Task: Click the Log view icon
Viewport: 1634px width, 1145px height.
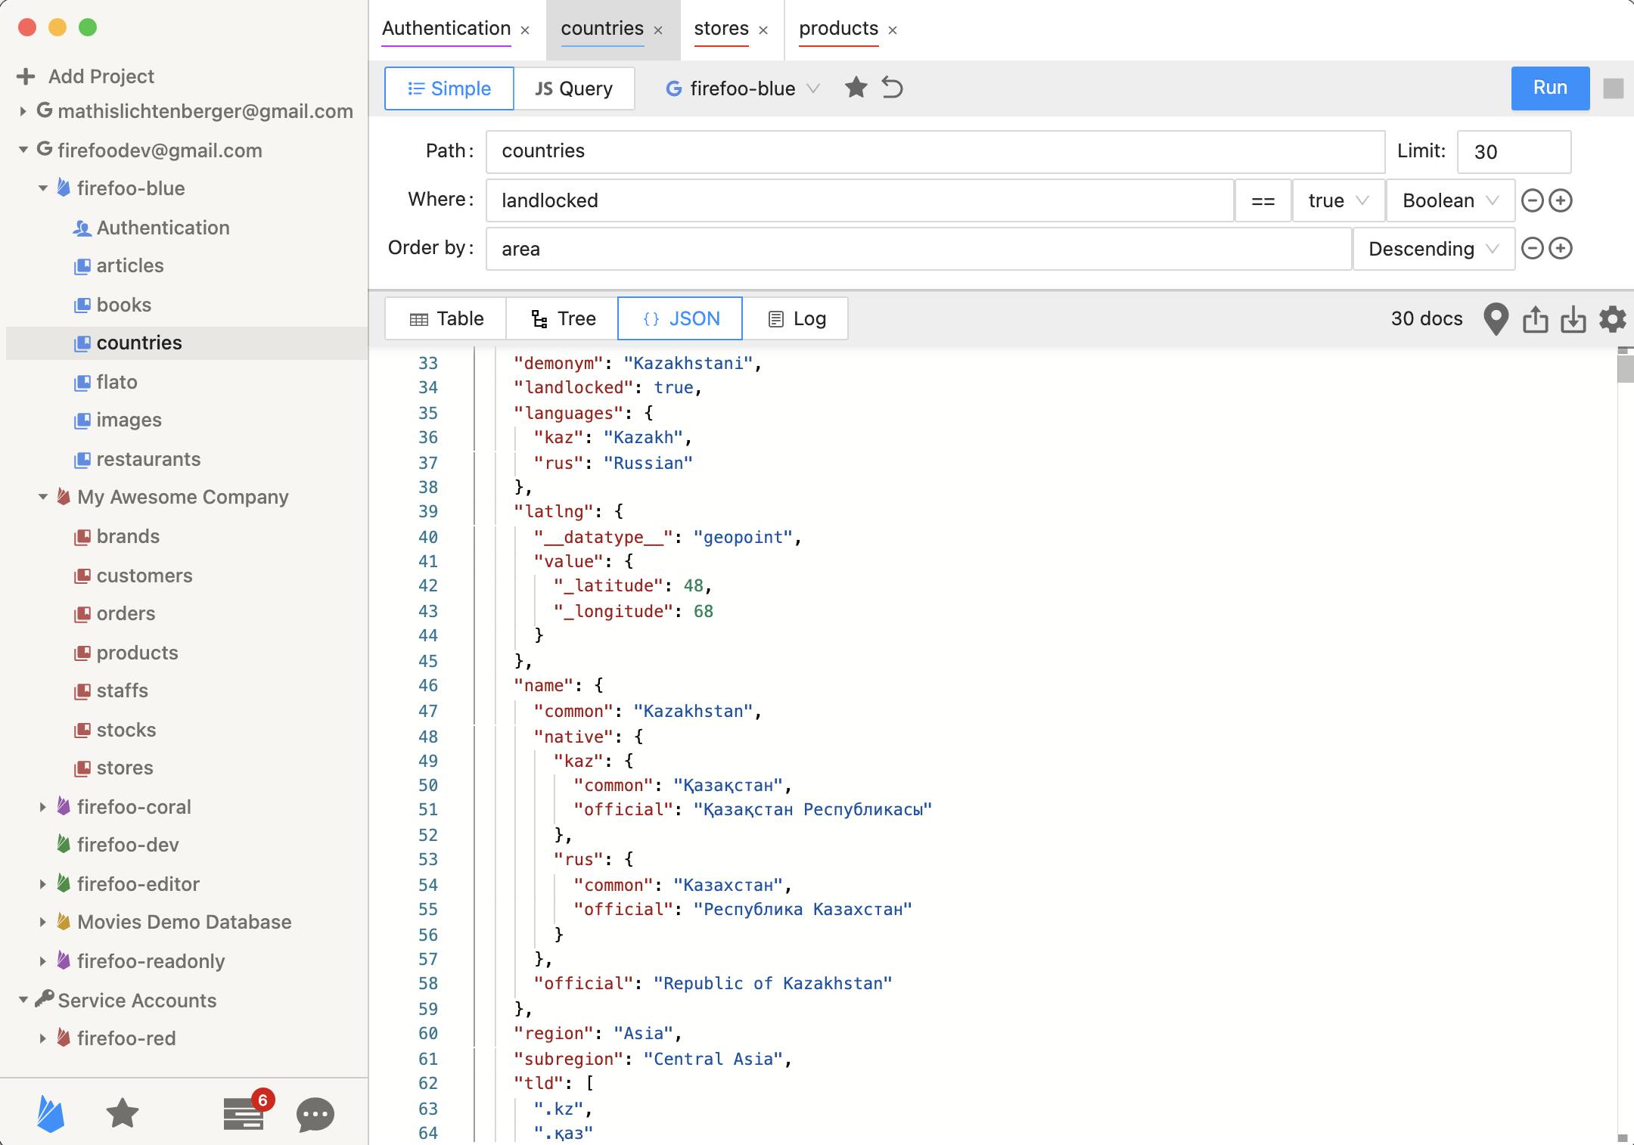Action: coord(776,319)
